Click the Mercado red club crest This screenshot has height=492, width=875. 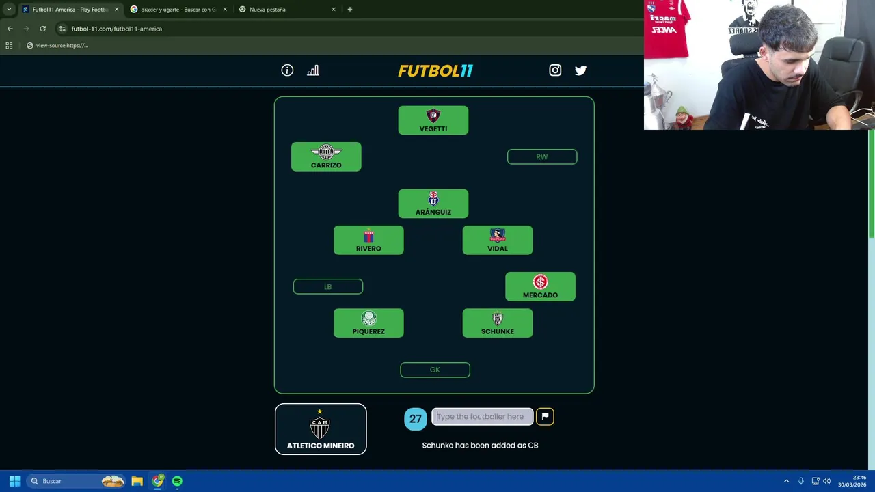(540, 282)
